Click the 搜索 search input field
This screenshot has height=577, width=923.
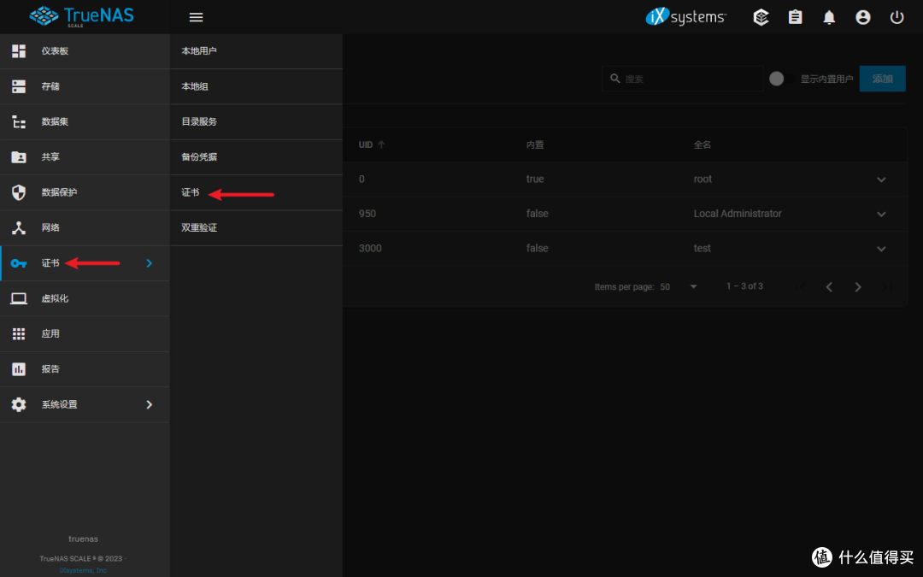pos(683,79)
